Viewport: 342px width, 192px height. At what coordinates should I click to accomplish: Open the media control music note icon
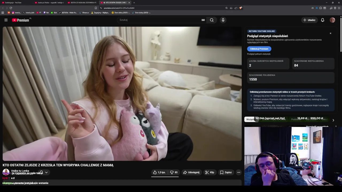coord(331,8)
